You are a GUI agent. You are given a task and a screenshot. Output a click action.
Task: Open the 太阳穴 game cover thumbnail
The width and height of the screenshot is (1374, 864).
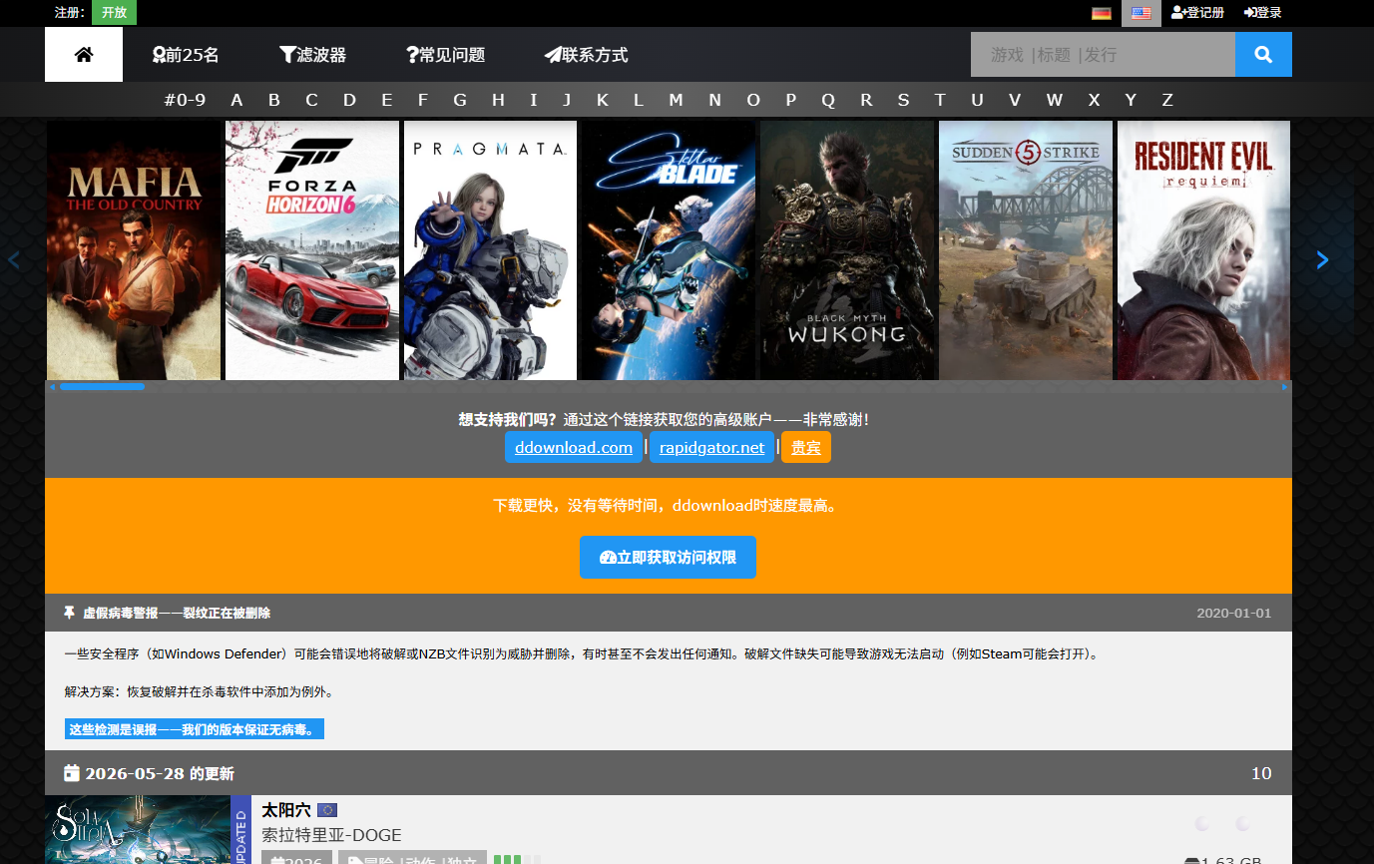pos(138,830)
